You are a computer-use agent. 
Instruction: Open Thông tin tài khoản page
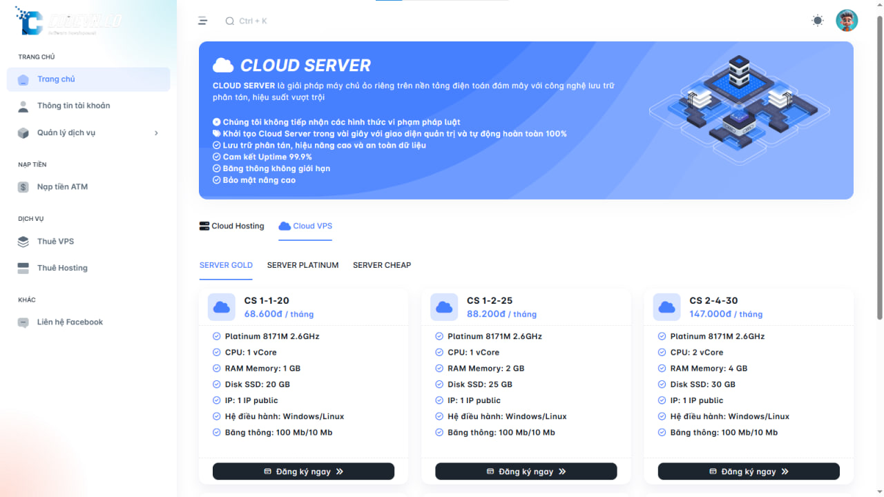[x=73, y=106]
